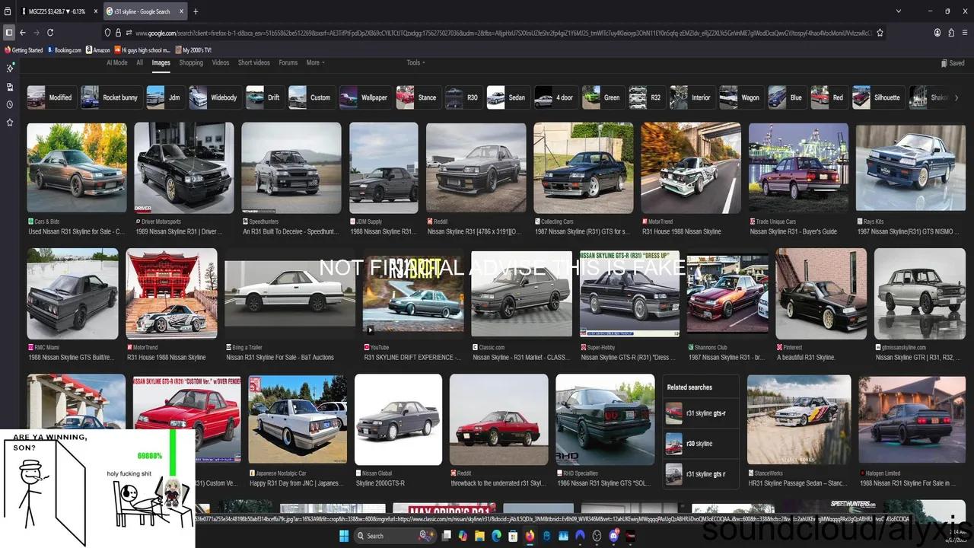Open Getting Started bookmark
974x548 pixels.
24,50
